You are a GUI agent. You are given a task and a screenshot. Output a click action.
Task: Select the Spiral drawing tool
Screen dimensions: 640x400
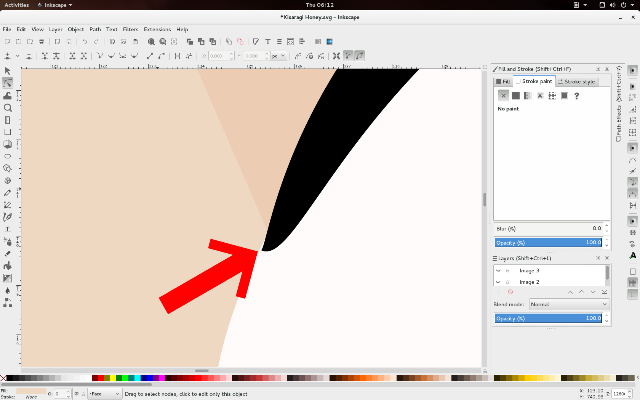pos(7,181)
